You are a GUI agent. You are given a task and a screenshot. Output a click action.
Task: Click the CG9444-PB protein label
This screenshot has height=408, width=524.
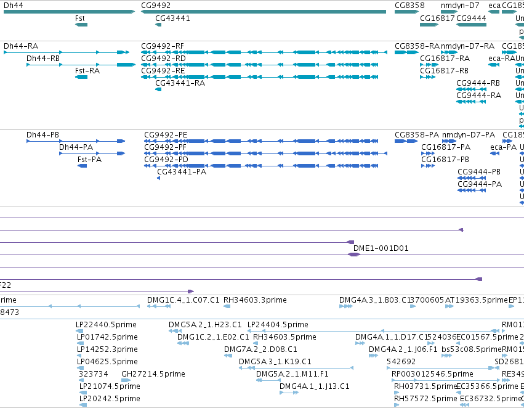479,172
